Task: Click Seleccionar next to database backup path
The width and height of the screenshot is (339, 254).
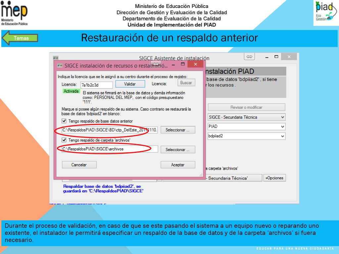Action: click(178, 130)
